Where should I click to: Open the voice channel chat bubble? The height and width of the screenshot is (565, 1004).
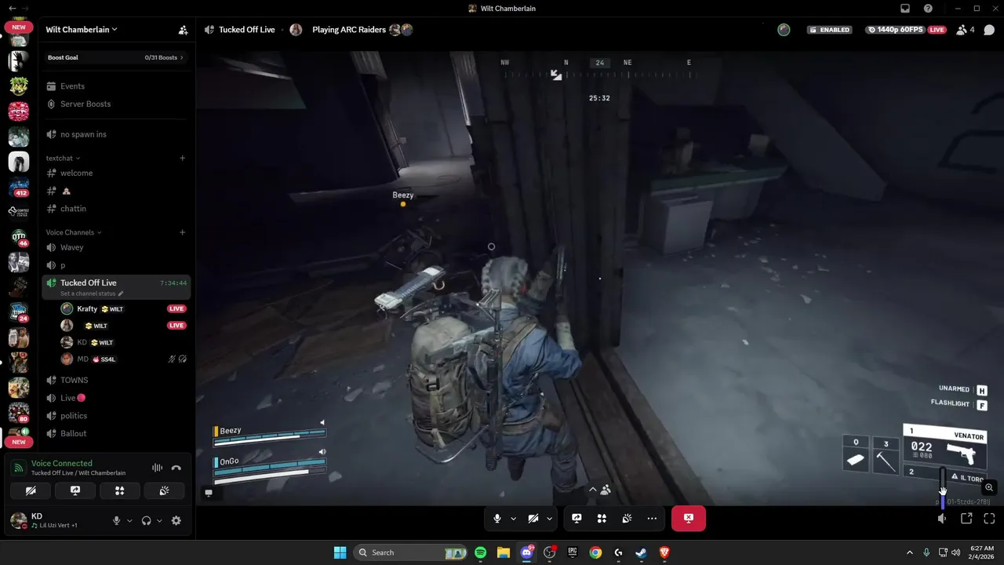[989, 30]
